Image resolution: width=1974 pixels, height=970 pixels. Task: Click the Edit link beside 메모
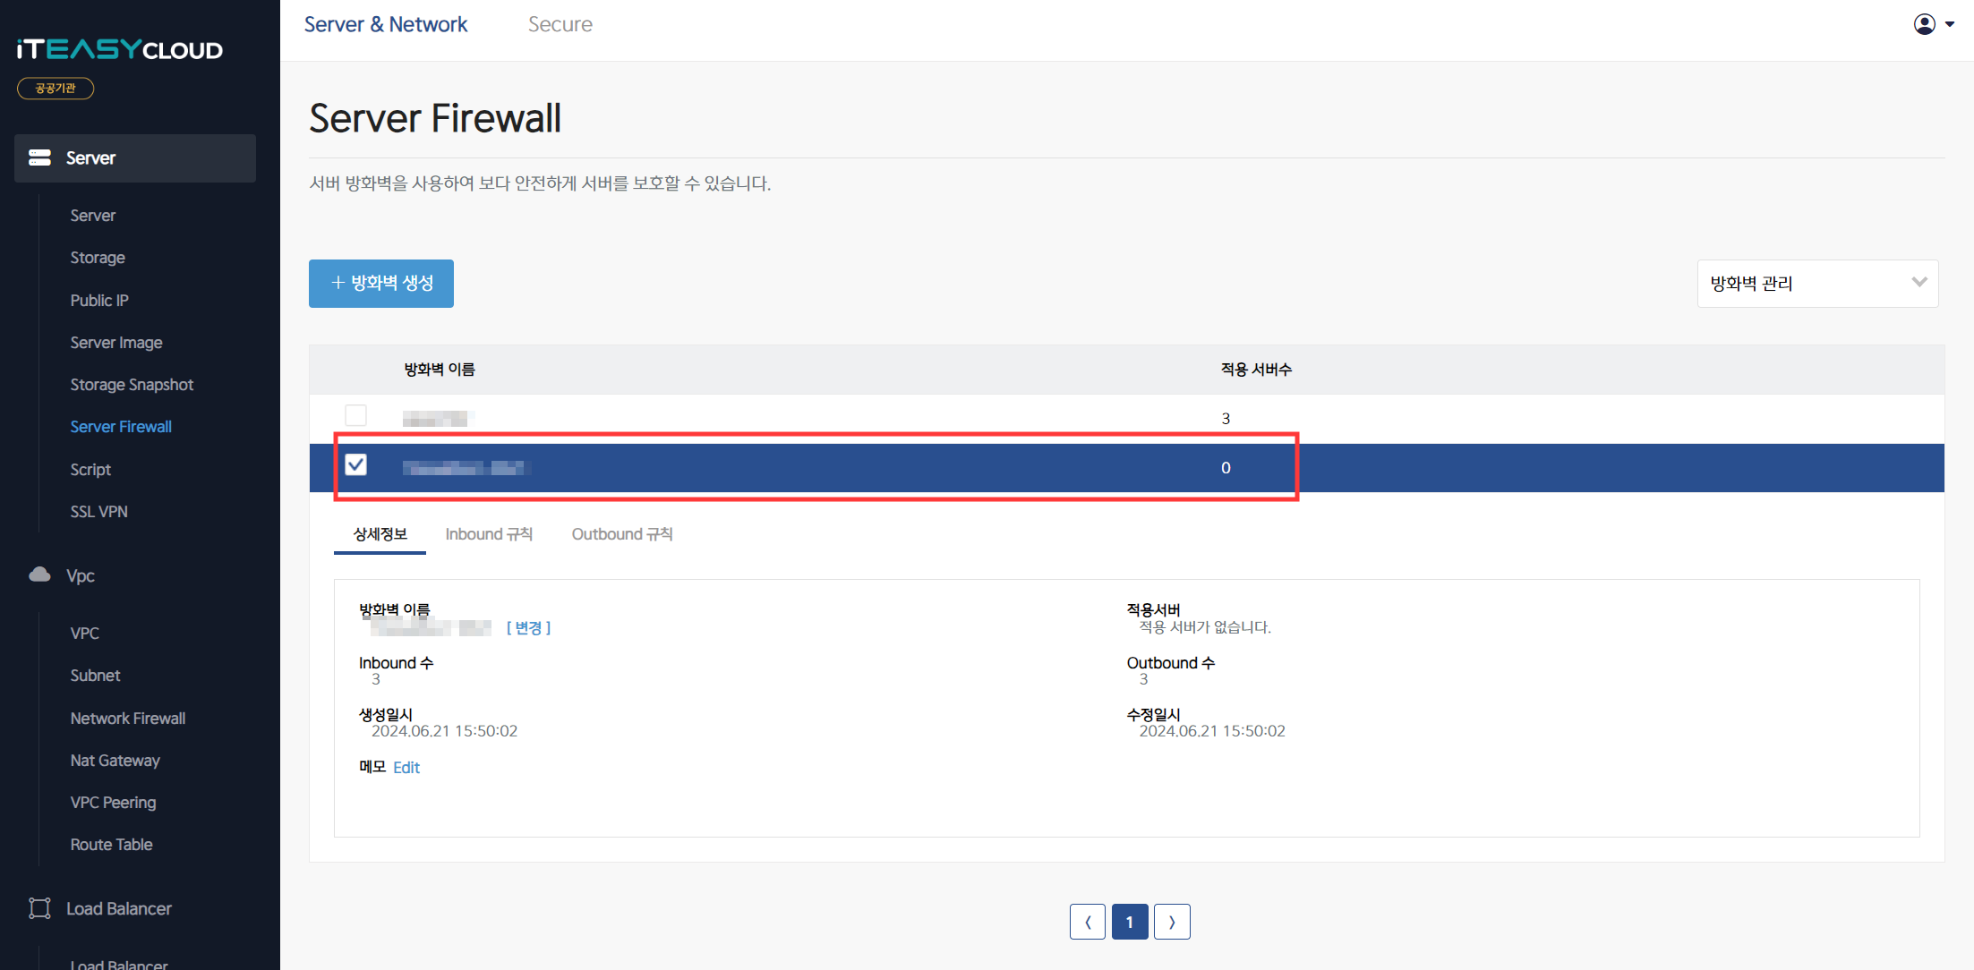406,768
